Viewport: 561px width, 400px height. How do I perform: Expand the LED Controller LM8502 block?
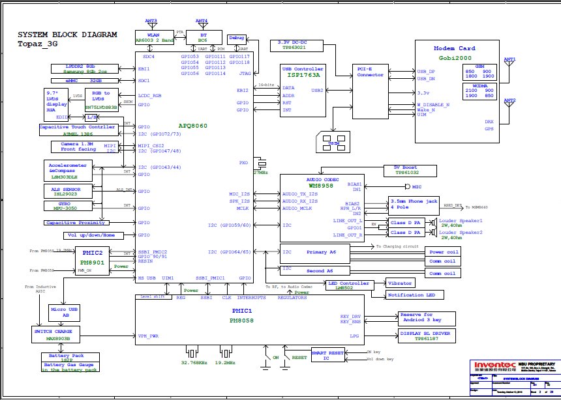pyautogui.click(x=349, y=285)
